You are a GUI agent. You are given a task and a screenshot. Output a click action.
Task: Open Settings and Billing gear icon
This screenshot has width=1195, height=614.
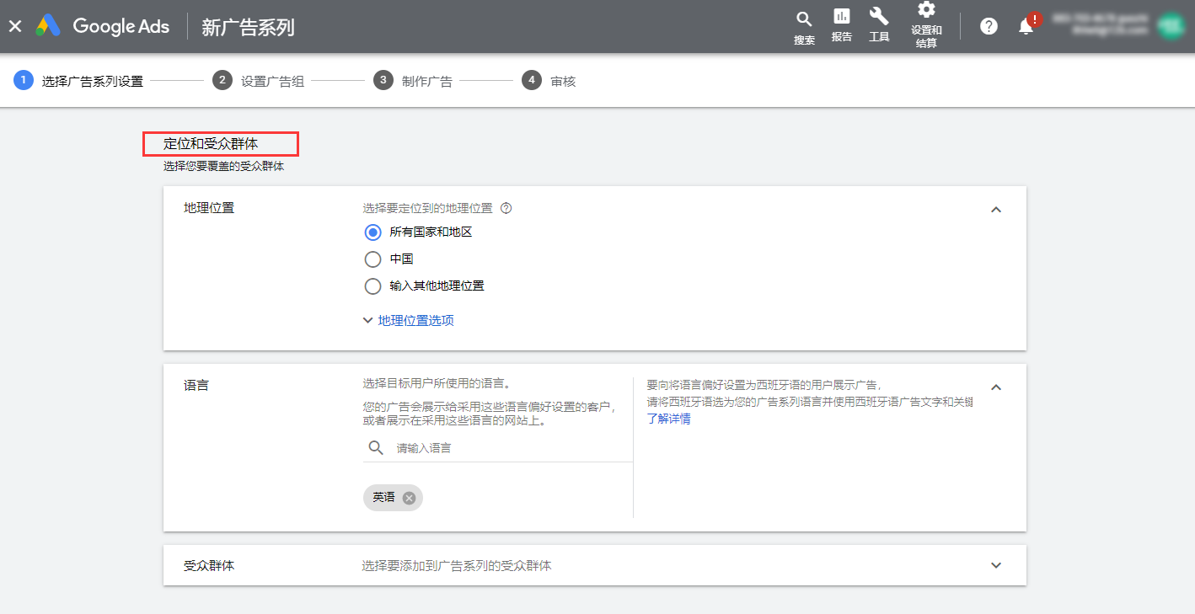926,10
